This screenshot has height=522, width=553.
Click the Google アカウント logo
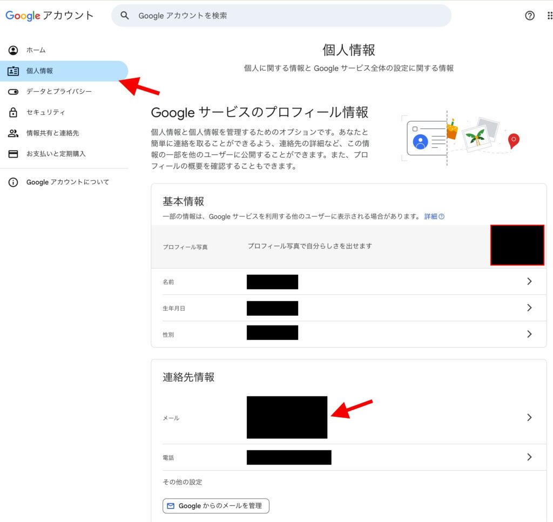pos(50,16)
